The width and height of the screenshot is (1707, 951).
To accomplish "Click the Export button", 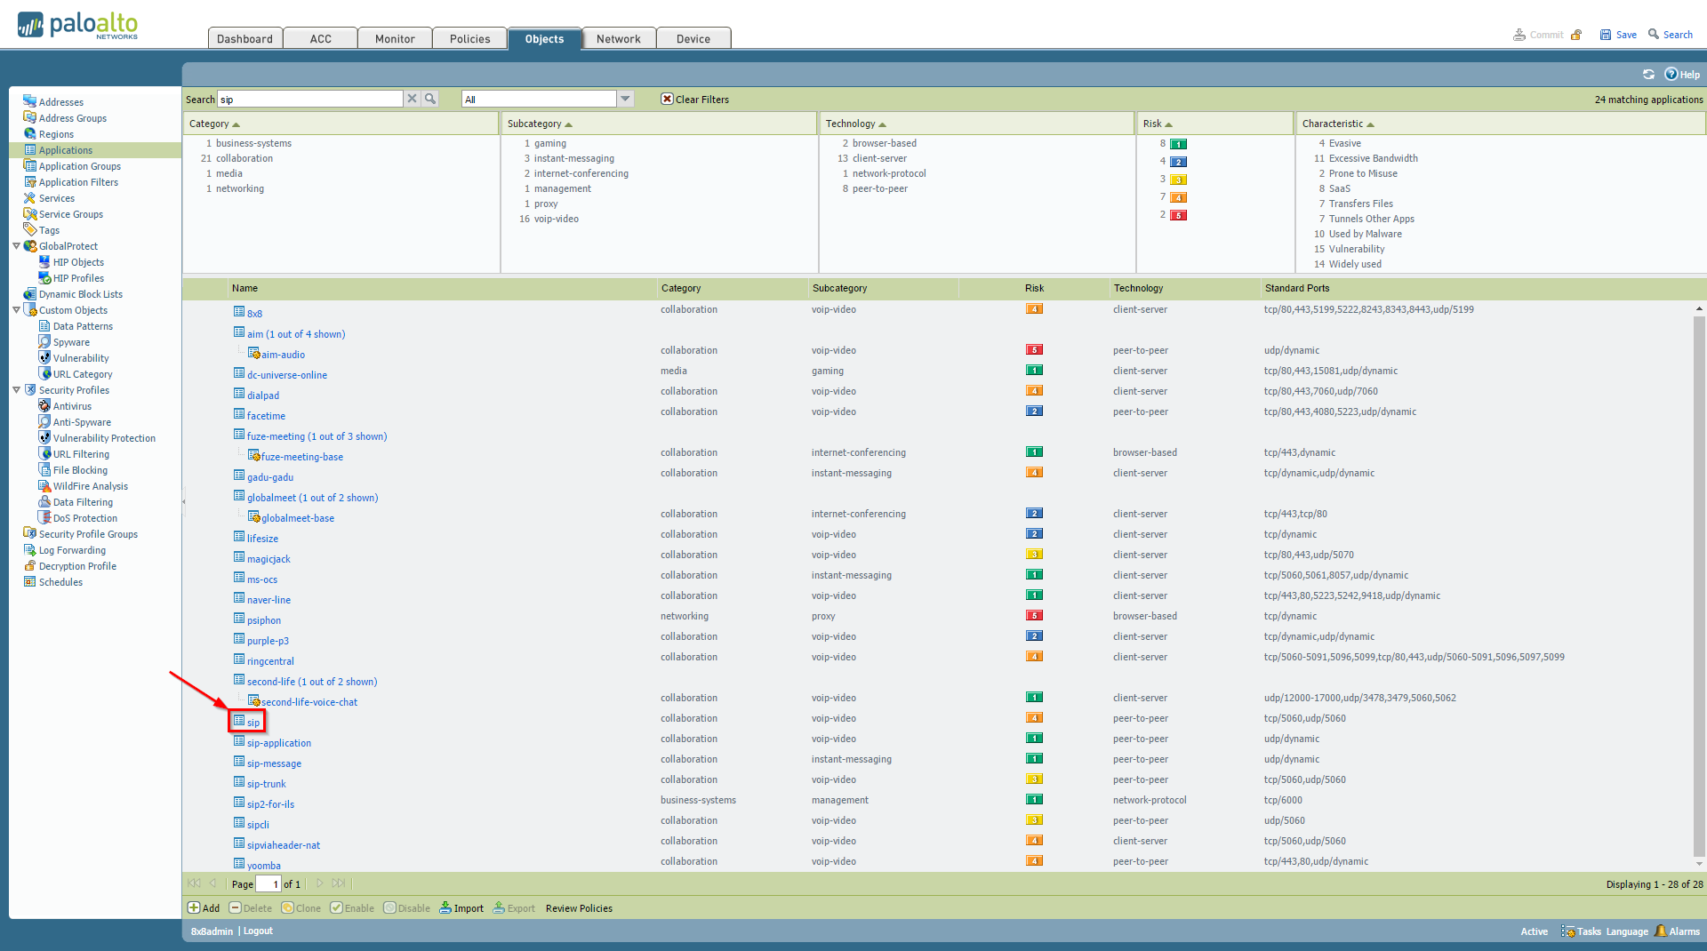I will [x=514, y=908].
